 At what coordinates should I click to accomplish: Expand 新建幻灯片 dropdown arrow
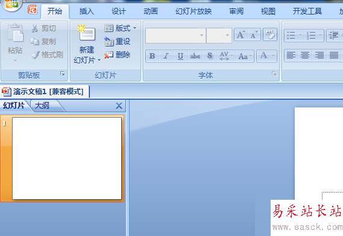coord(99,60)
